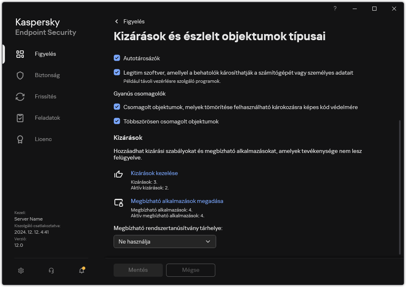Disable the Autotárcsázók checkbox
This screenshot has width=406, height=287.
[x=118, y=58]
